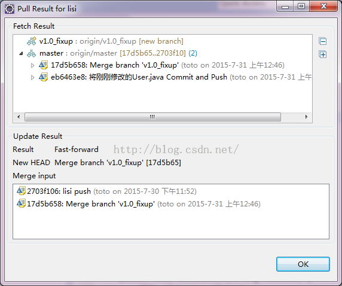Expand the 17d5b658 Merge branch commit node
The image size is (342, 286).
tap(32, 65)
